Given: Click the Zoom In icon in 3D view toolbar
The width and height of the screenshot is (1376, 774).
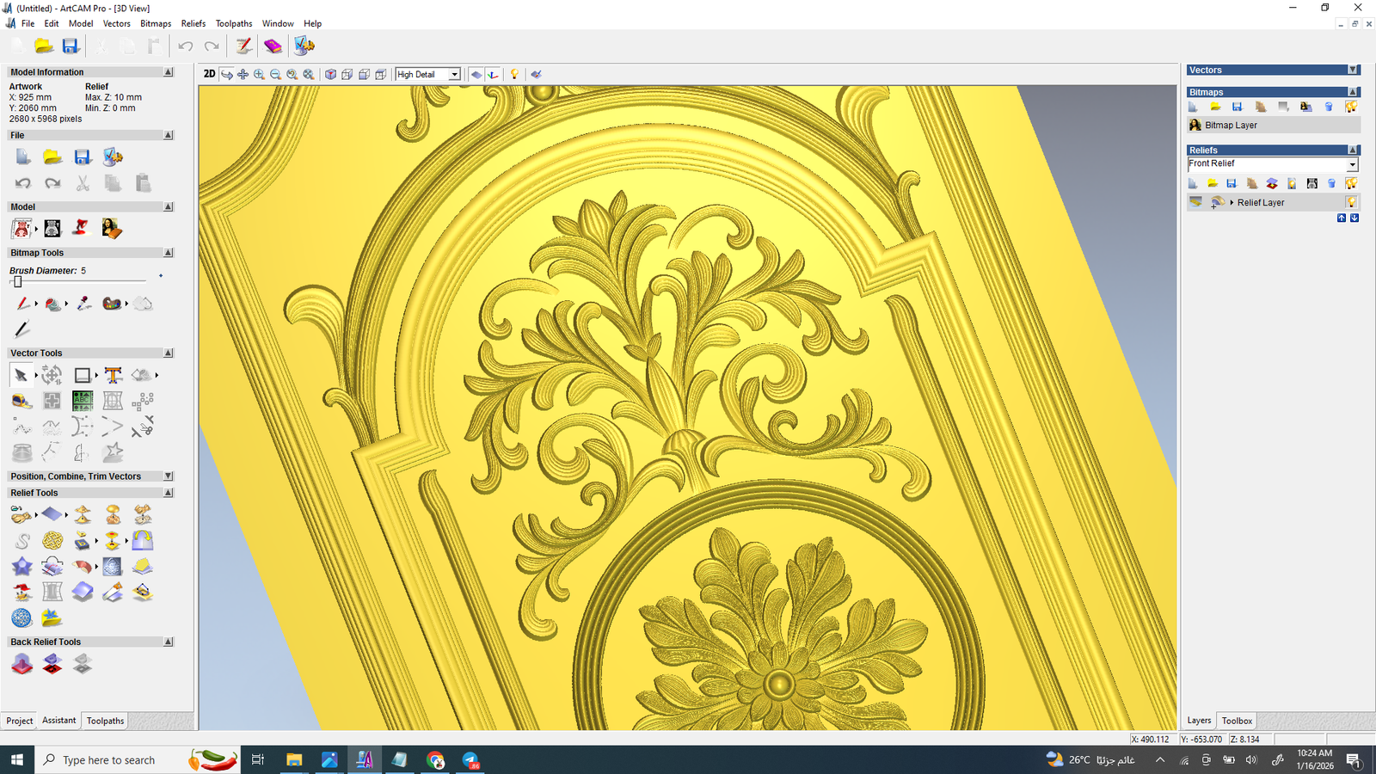Looking at the screenshot, I should 259,74.
